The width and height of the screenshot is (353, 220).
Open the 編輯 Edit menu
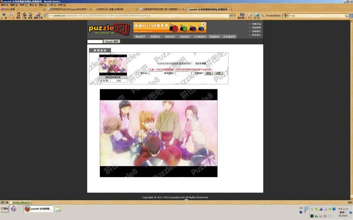14,5
